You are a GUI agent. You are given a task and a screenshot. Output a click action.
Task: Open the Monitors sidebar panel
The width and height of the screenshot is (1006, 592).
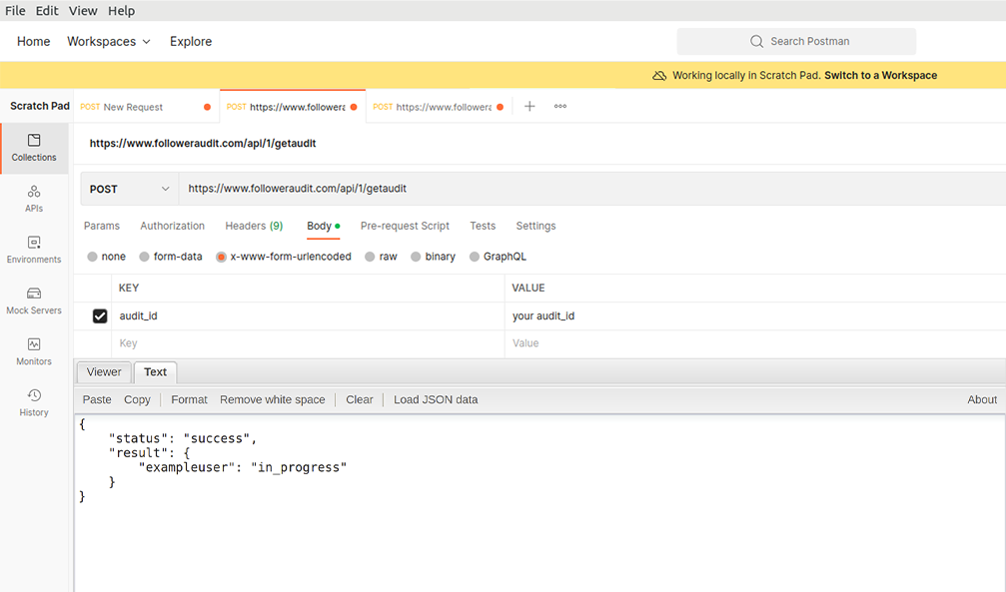(x=34, y=351)
